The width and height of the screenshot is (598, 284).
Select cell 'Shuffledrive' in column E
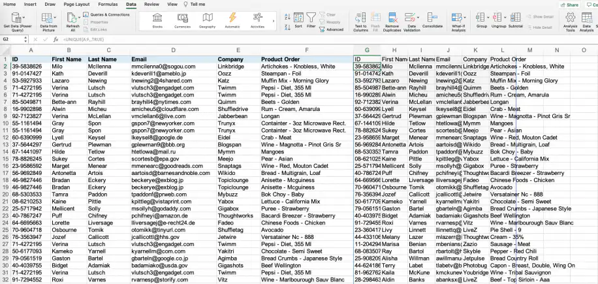[x=238, y=109]
